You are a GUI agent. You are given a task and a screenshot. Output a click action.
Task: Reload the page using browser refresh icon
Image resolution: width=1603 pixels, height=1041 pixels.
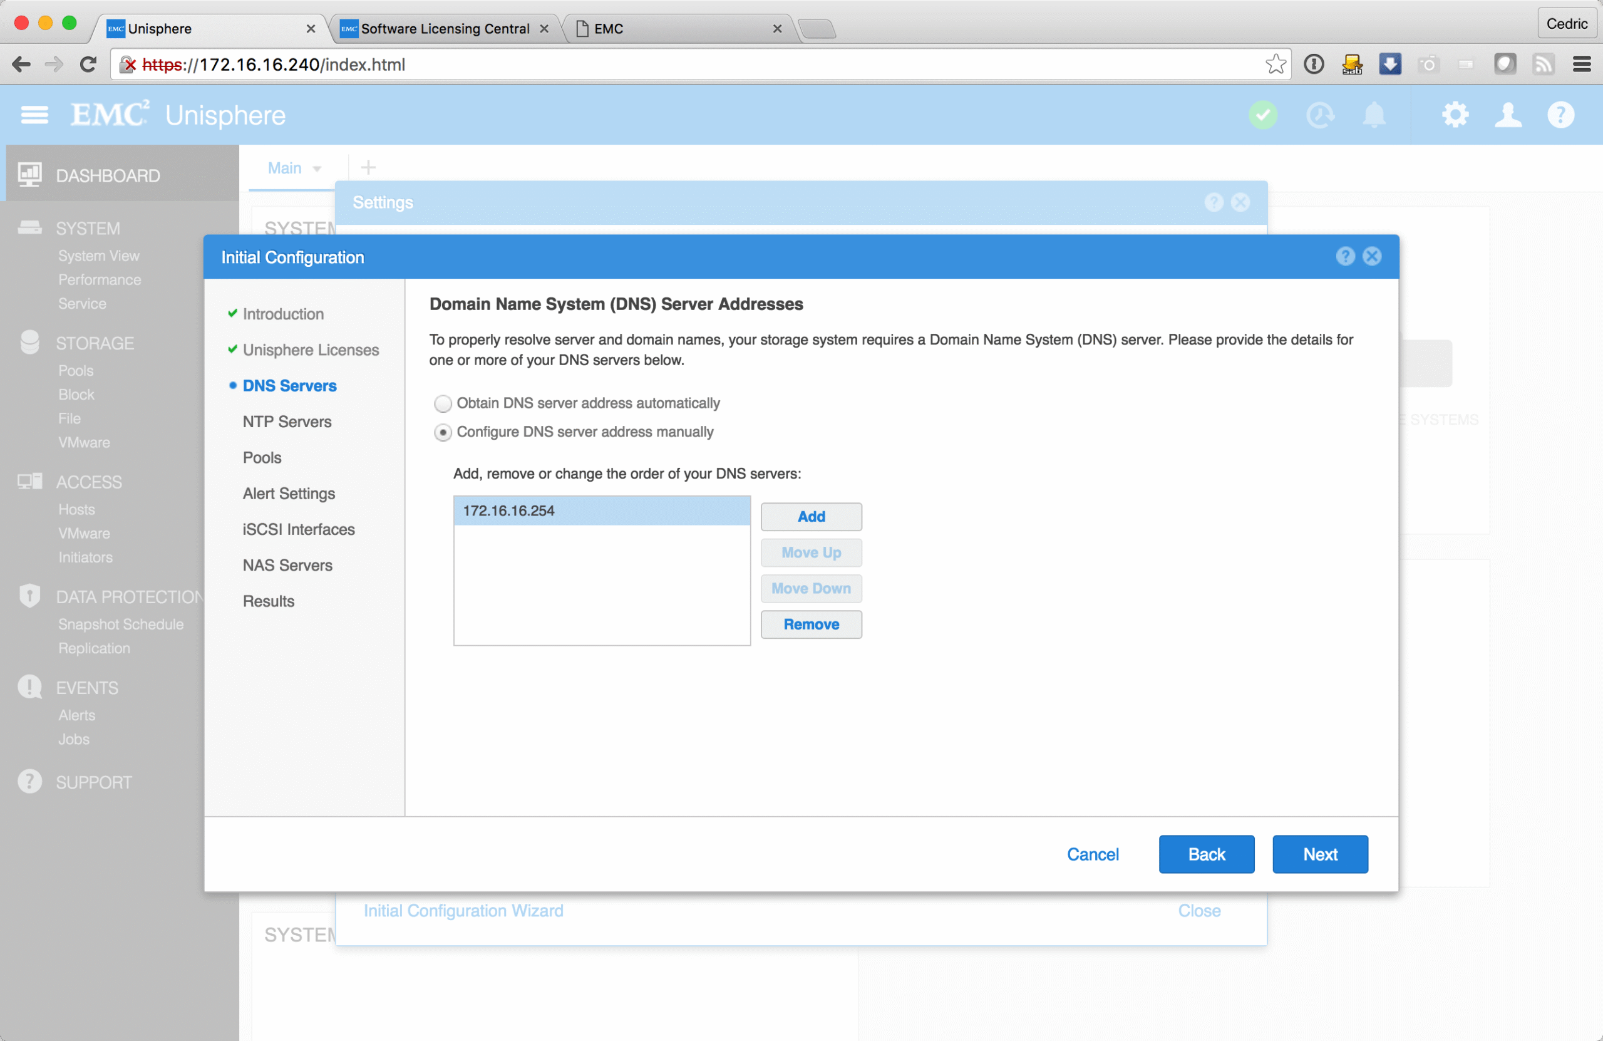pyautogui.click(x=88, y=65)
